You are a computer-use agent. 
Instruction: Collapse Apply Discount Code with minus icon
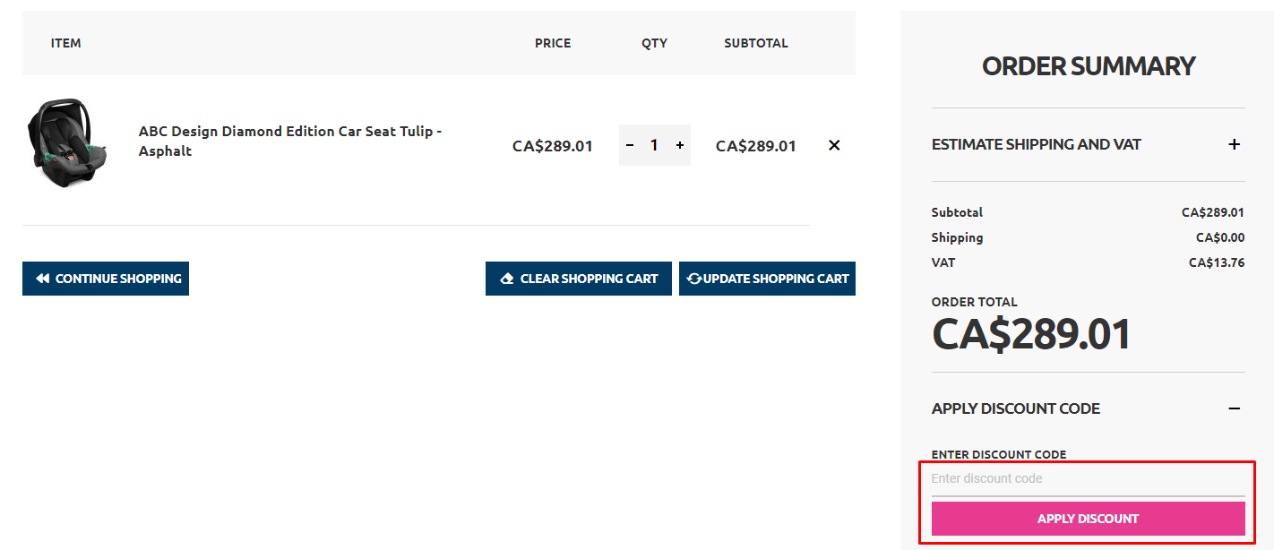(x=1234, y=408)
